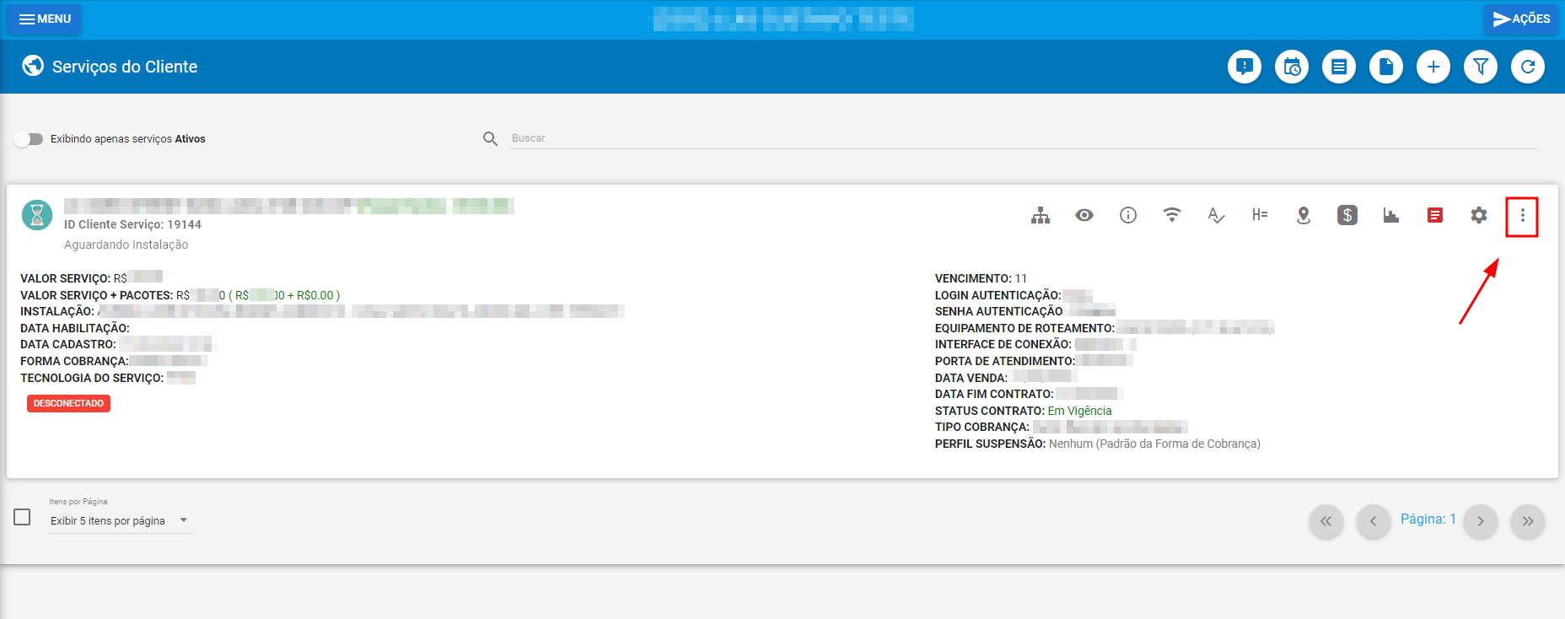Go to the previous page
The image size is (1565, 619).
point(1374,521)
